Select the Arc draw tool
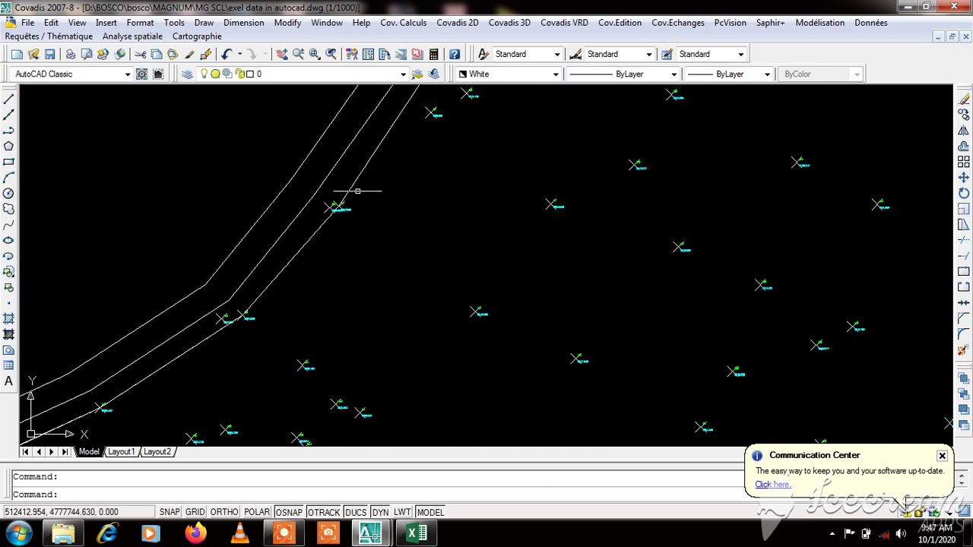Viewport: 973px width, 547px height. click(x=8, y=178)
